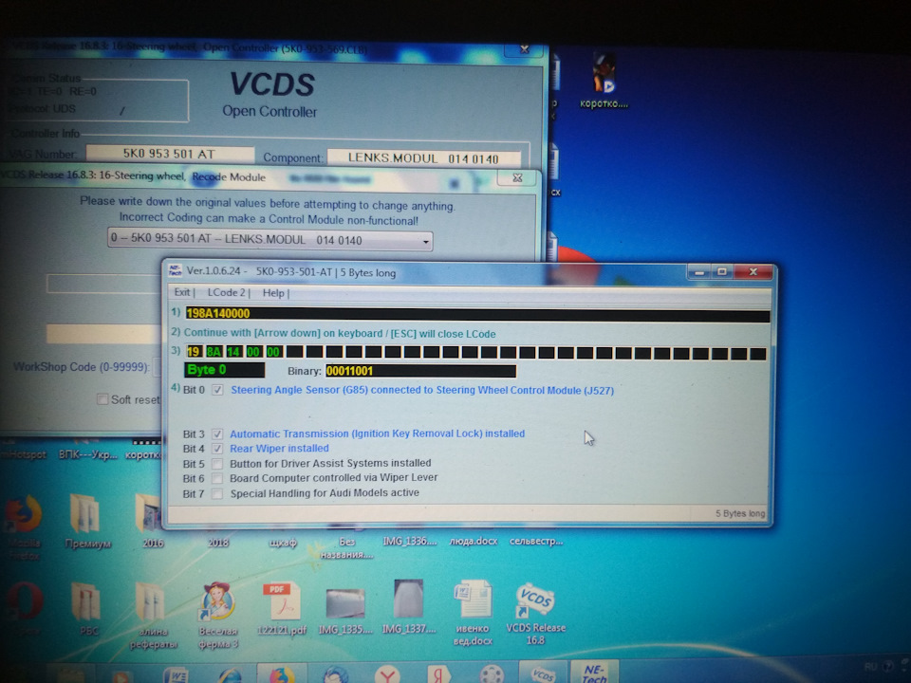Select byte 14 in coding byte row
Screen dimensions: 911x683
coord(233,352)
